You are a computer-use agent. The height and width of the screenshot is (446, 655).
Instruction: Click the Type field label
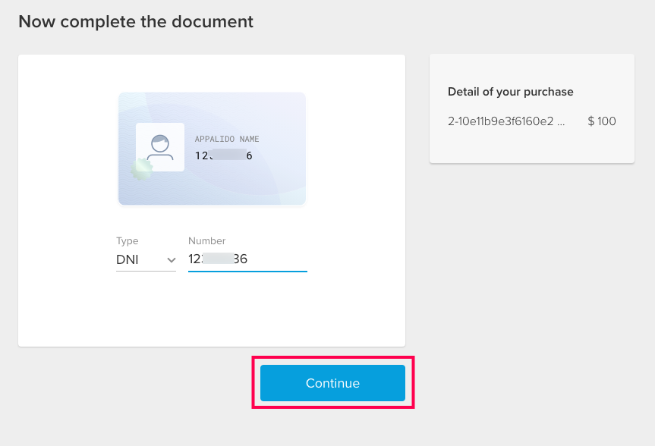127,241
